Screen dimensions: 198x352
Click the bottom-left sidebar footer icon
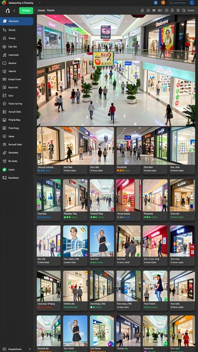click(x=4, y=349)
